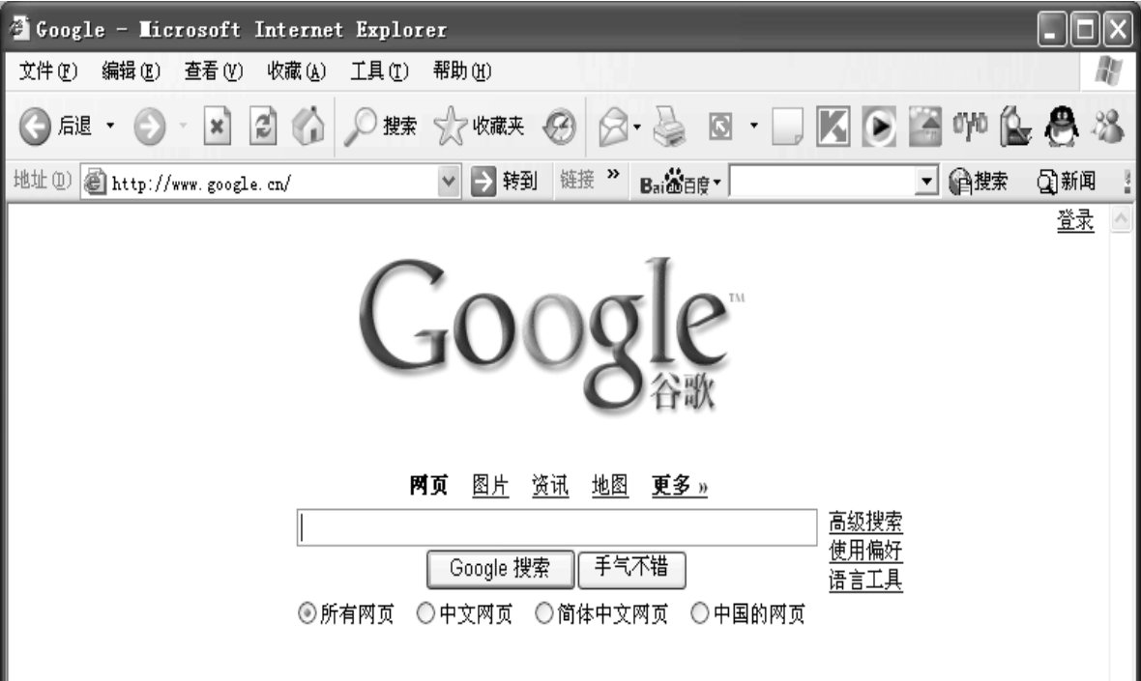Click the History clock icon
The width and height of the screenshot is (1141, 681).
(x=560, y=128)
